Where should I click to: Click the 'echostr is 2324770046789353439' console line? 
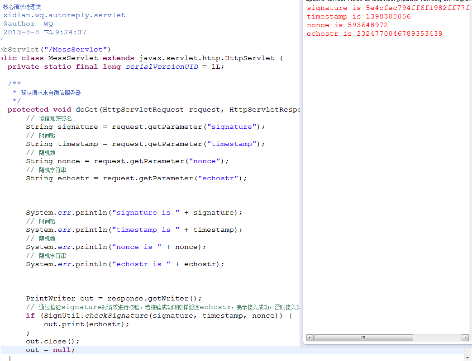[x=374, y=34]
